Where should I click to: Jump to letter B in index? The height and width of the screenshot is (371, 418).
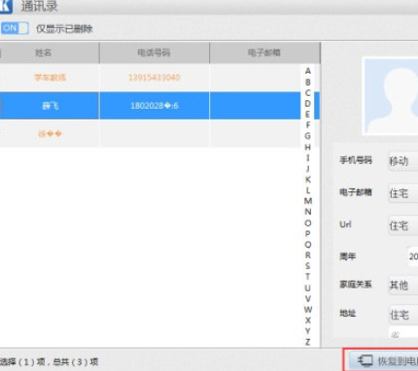(308, 82)
